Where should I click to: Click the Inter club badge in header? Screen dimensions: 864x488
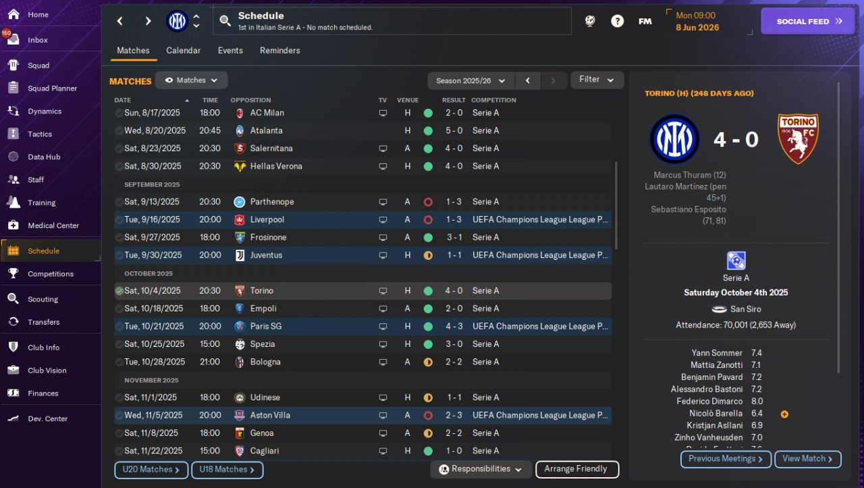[x=177, y=21]
